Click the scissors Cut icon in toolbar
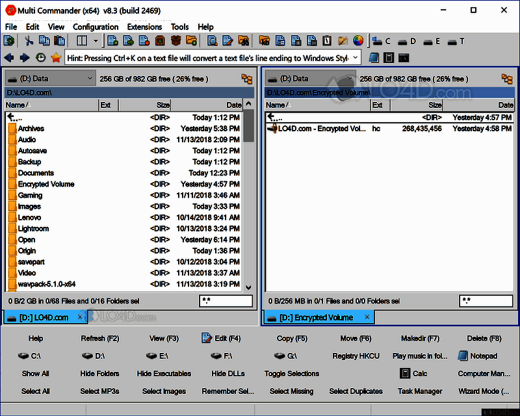Image resolution: width=520 pixels, height=416 pixels. 29,41
